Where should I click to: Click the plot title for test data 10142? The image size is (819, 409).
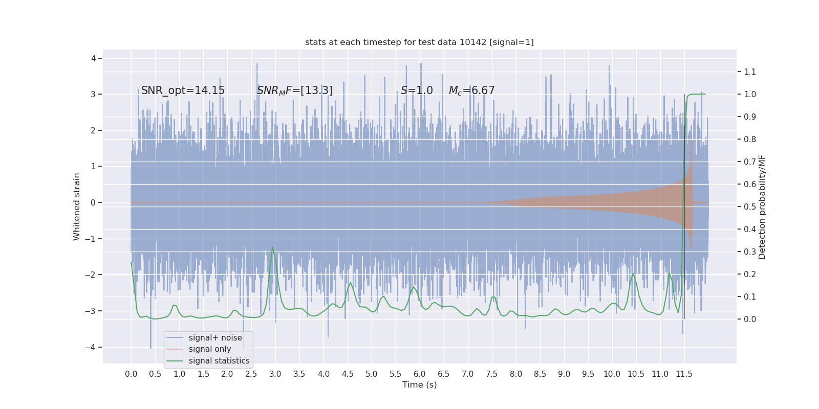pyautogui.click(x=419, y=42)
